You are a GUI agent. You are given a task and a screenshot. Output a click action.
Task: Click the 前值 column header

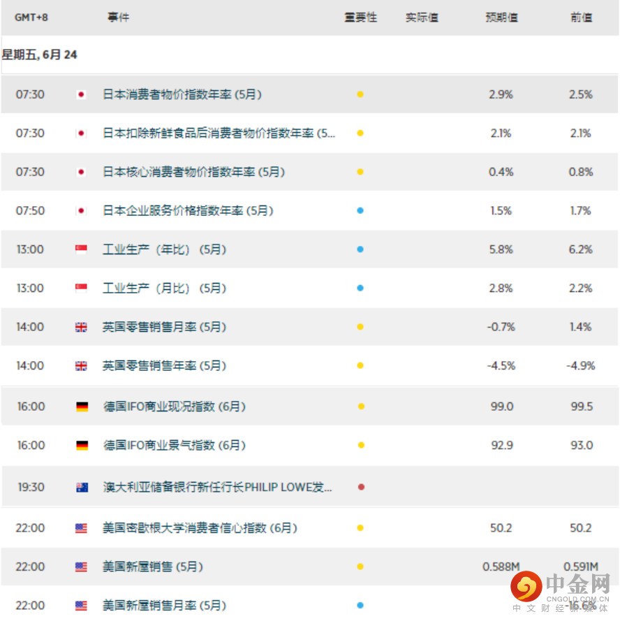click(x=581, y=17)
